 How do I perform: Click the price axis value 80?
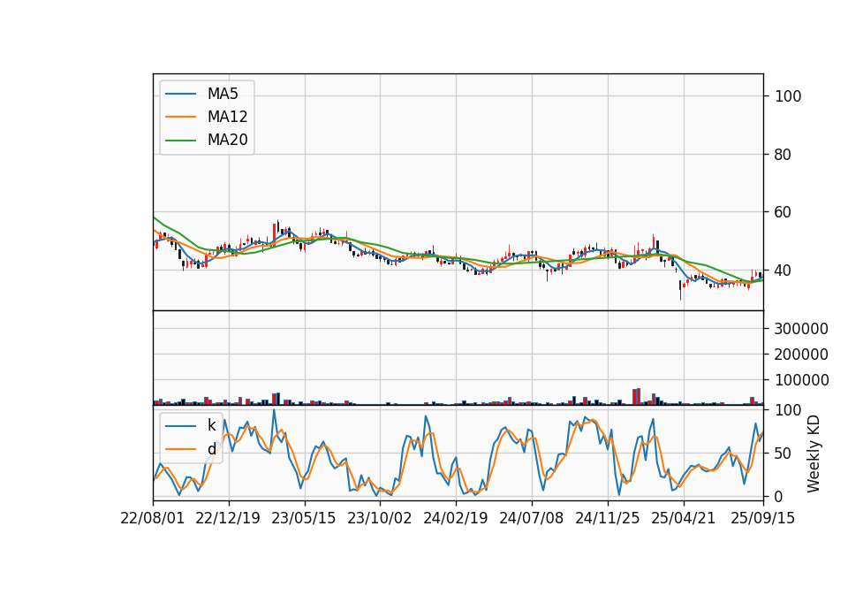point(783,155)
